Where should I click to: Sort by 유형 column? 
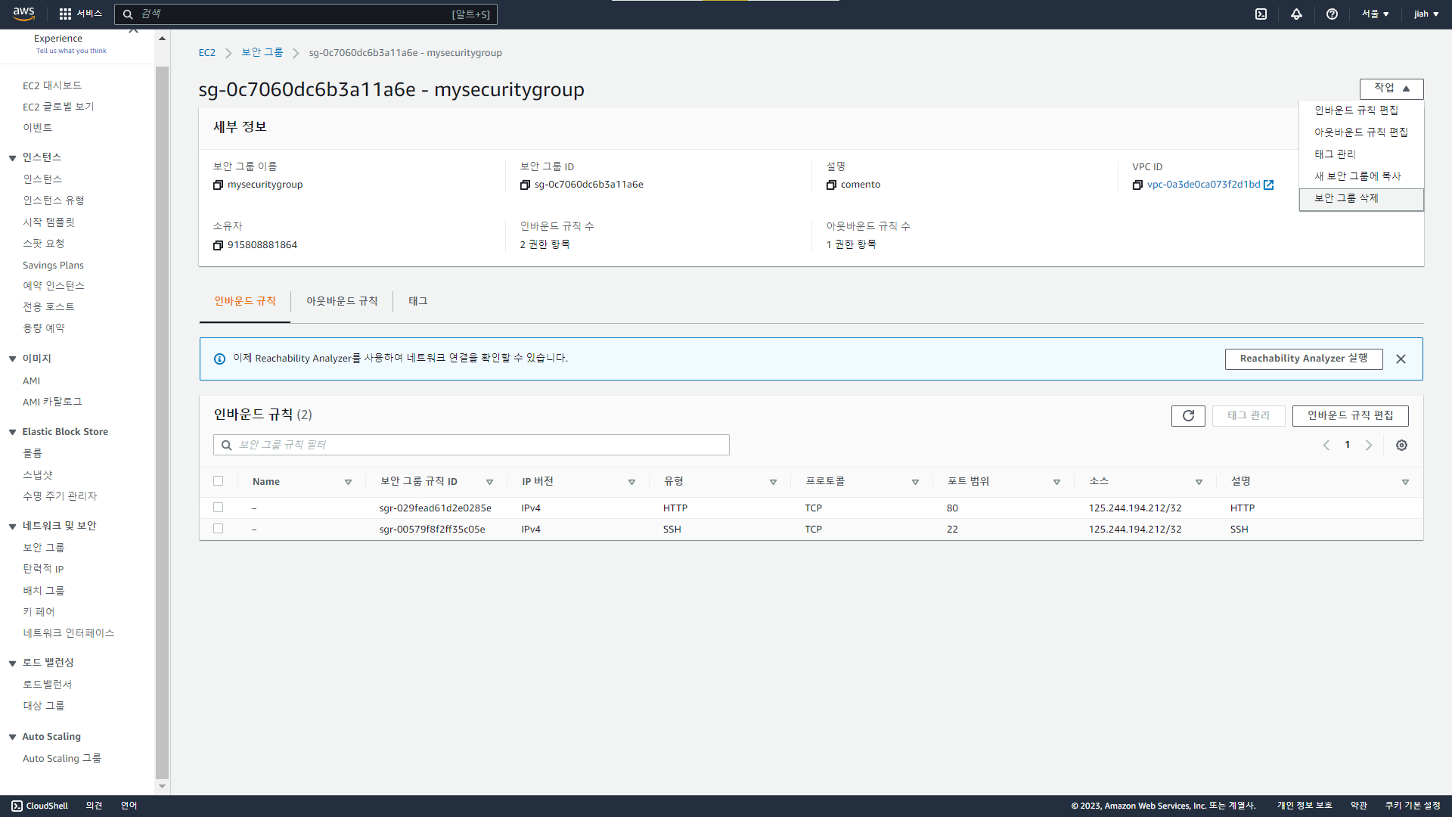pos(773,482)
